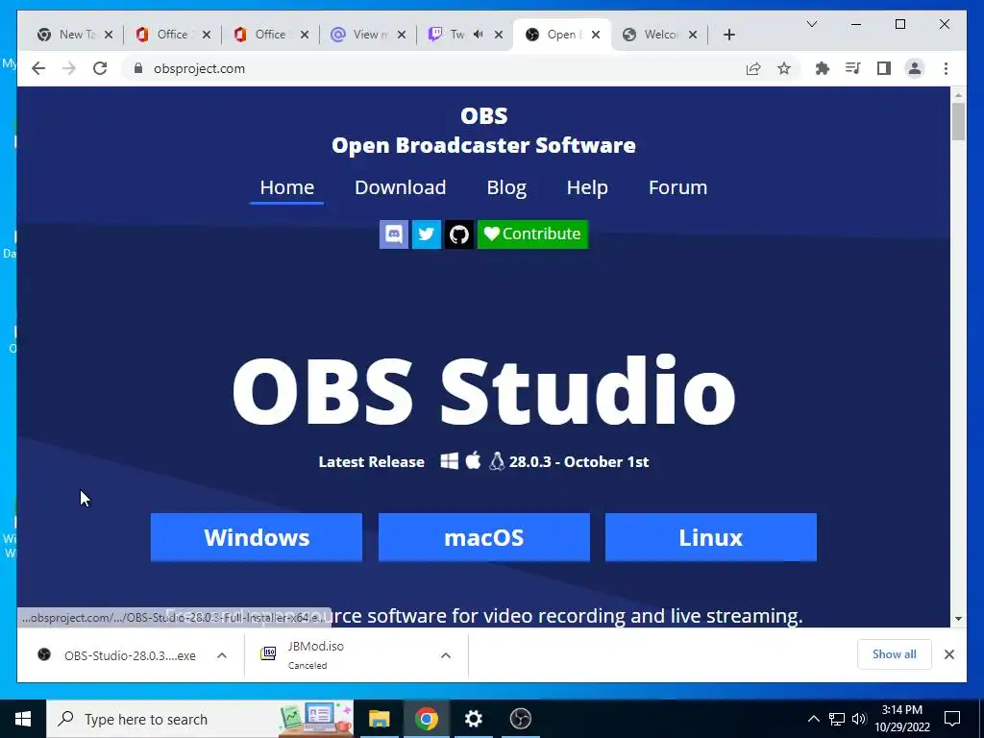Image resolution: width=984 pixels, height=738 pixels.
Task: Click the taskbar search box
Action: tap(200, 719)
